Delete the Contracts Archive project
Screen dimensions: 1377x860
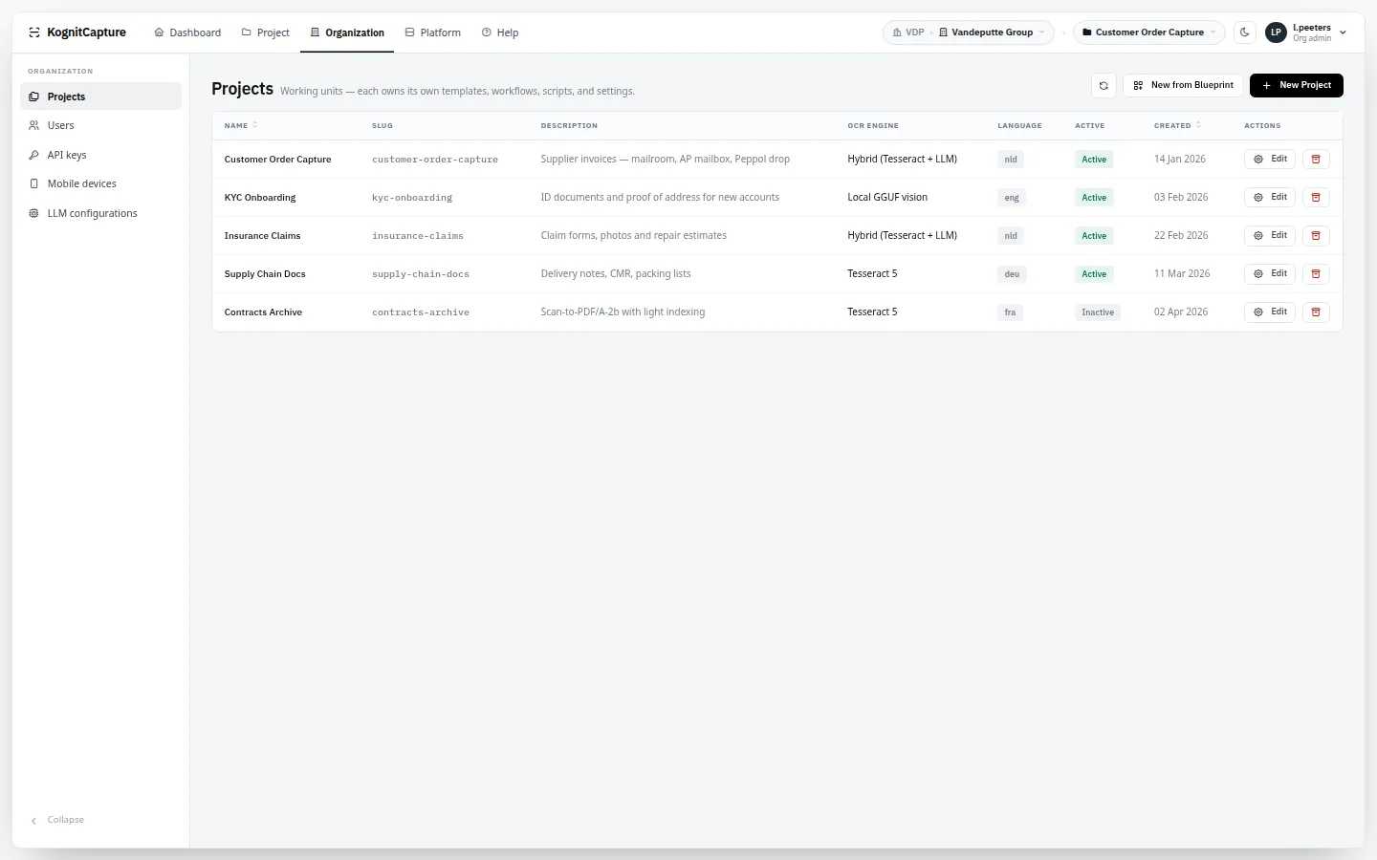point(1316,312)
